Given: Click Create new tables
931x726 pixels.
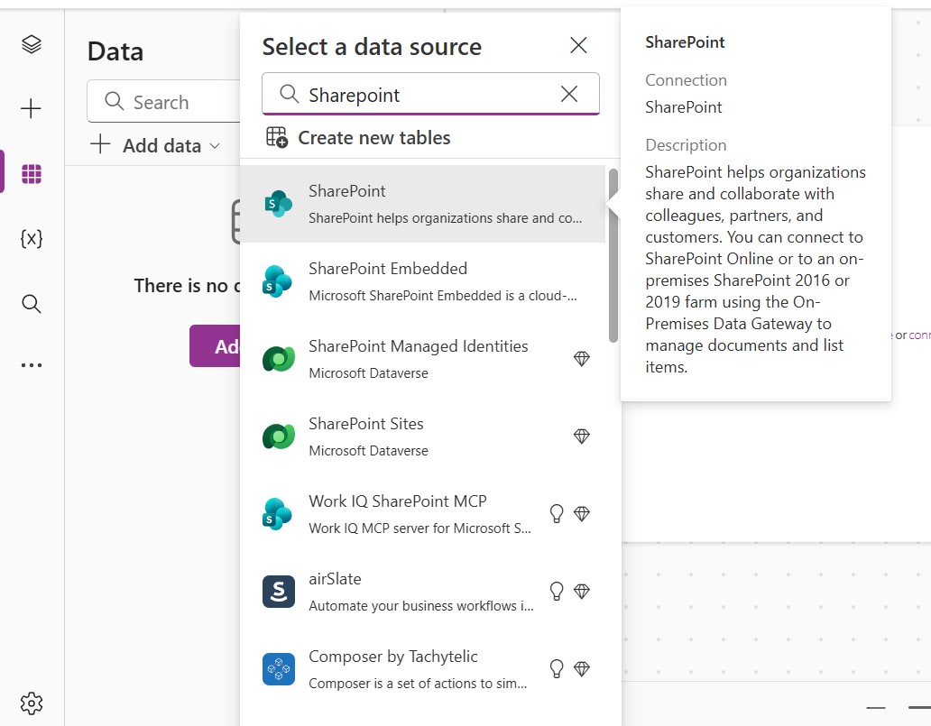Looking at the screenshot, I should (x=373, y=137).
